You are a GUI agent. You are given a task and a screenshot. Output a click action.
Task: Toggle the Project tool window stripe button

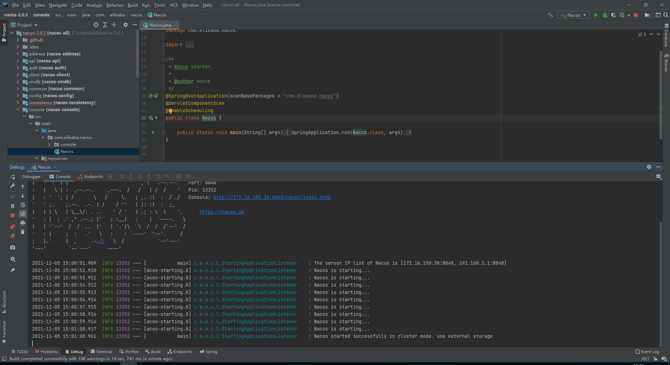[4, 32]
